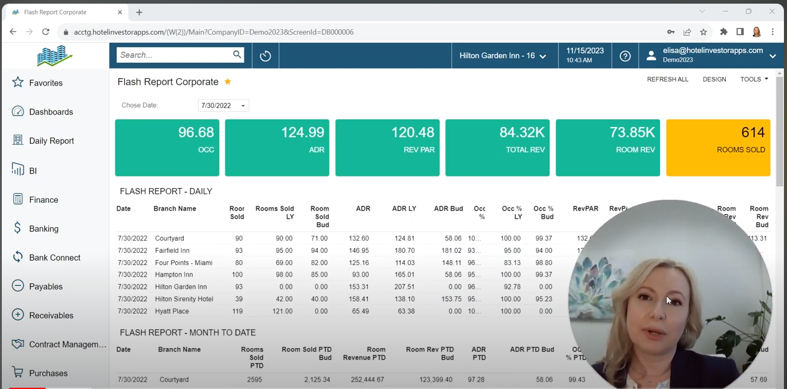Expand the user account dropdown arrow
The image size is (787, 389).
[773, 56]
